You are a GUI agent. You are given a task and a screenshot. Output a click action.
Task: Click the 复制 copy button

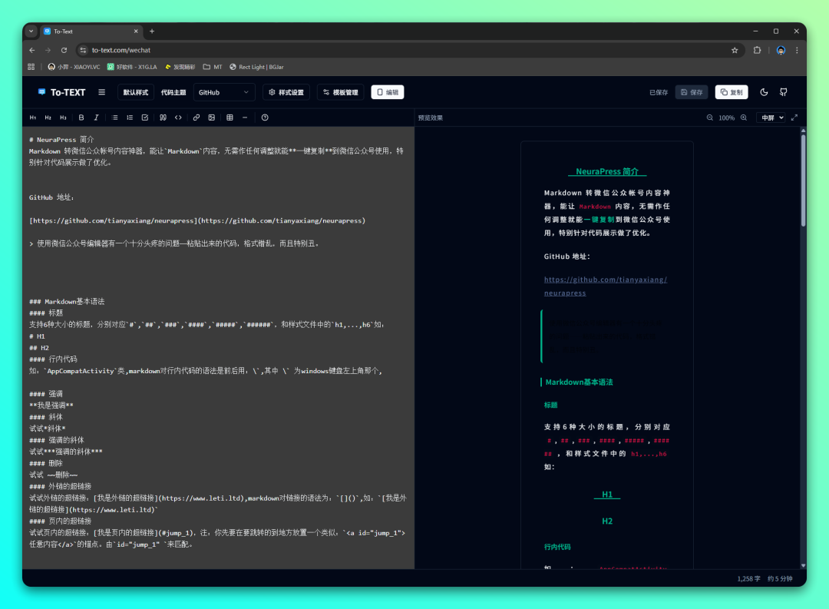click(732, 92)
